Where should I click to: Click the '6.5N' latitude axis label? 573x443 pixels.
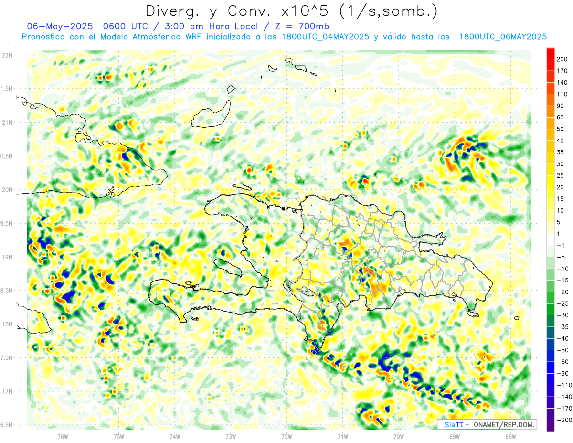(7, 425)
